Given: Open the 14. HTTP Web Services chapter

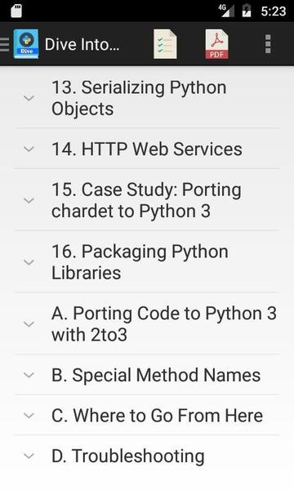Looking at the screenshot, I should [147, 149].
